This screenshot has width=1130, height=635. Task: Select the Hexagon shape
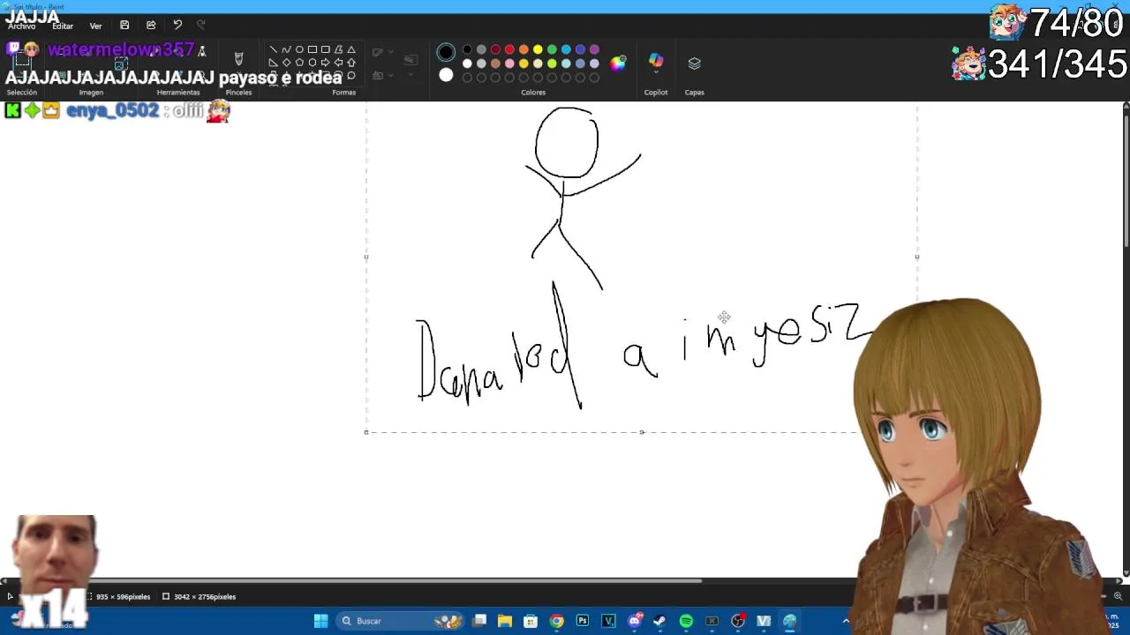tap(313, 63)
